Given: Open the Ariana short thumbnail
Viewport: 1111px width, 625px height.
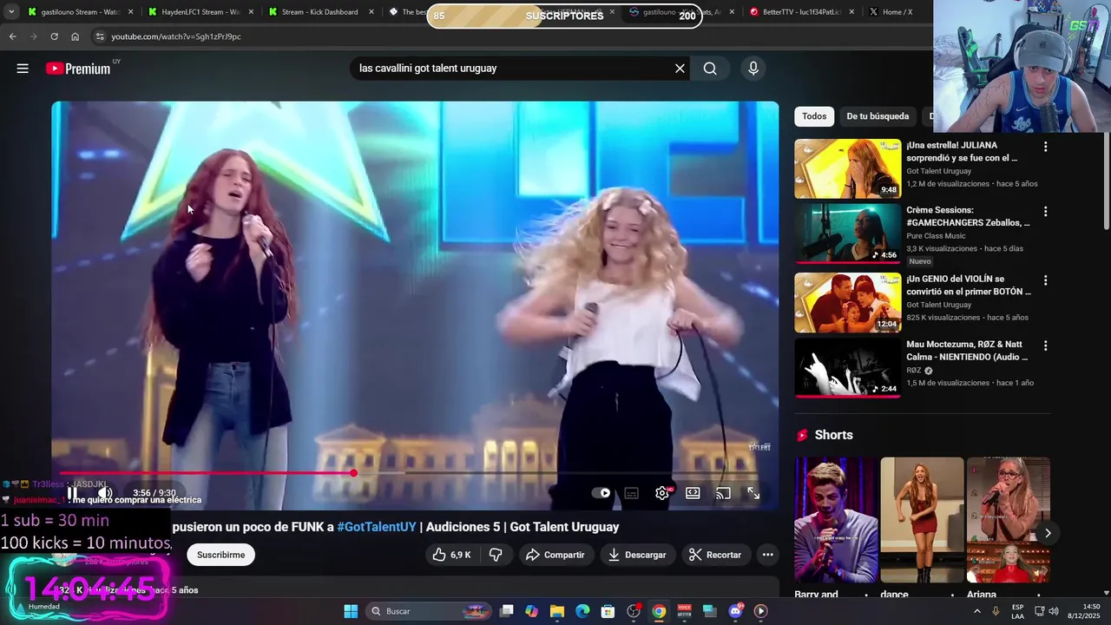Looking at the screenshot, I should [x=1009, y=521].
